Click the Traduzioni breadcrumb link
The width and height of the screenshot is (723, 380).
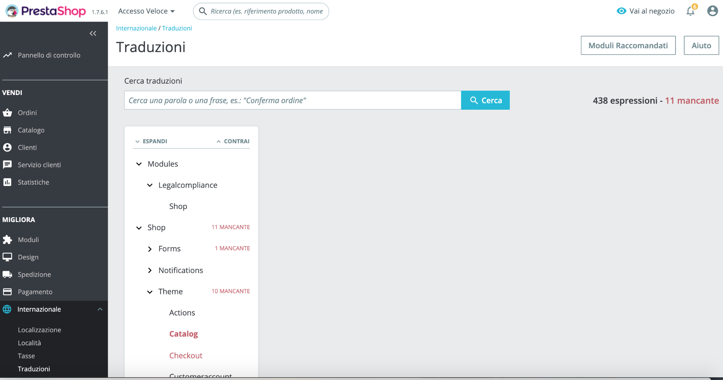click(177, 28)
